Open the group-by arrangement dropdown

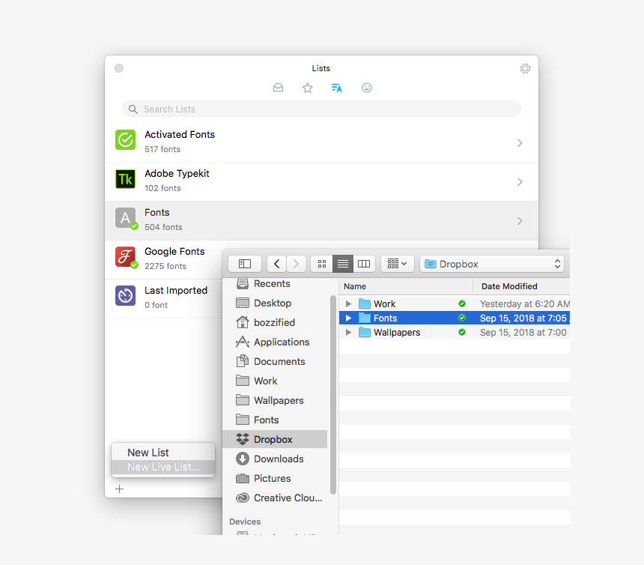click(397, 264)
